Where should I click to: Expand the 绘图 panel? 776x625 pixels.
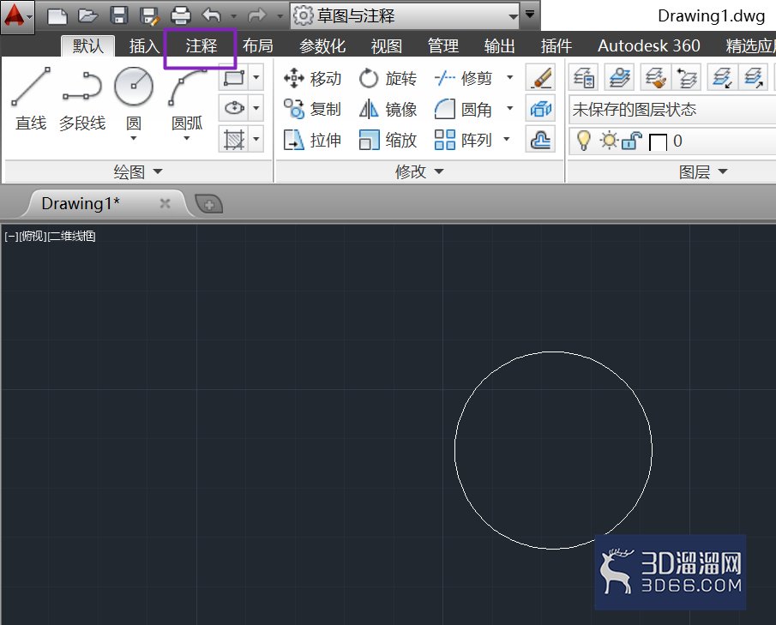[137, 171]
